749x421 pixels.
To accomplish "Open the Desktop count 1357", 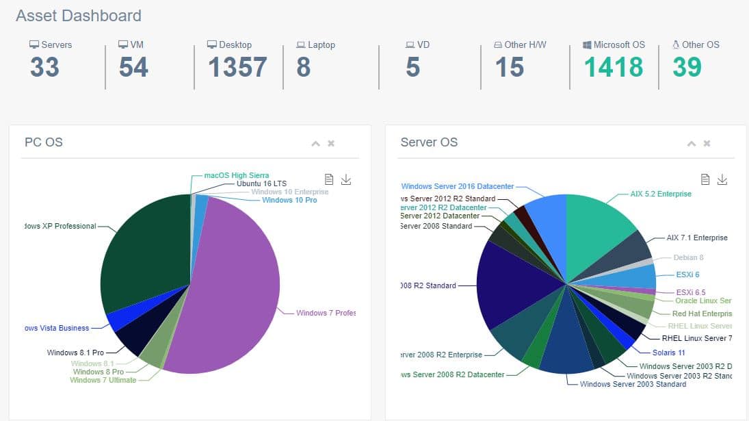I will point(237,67).
